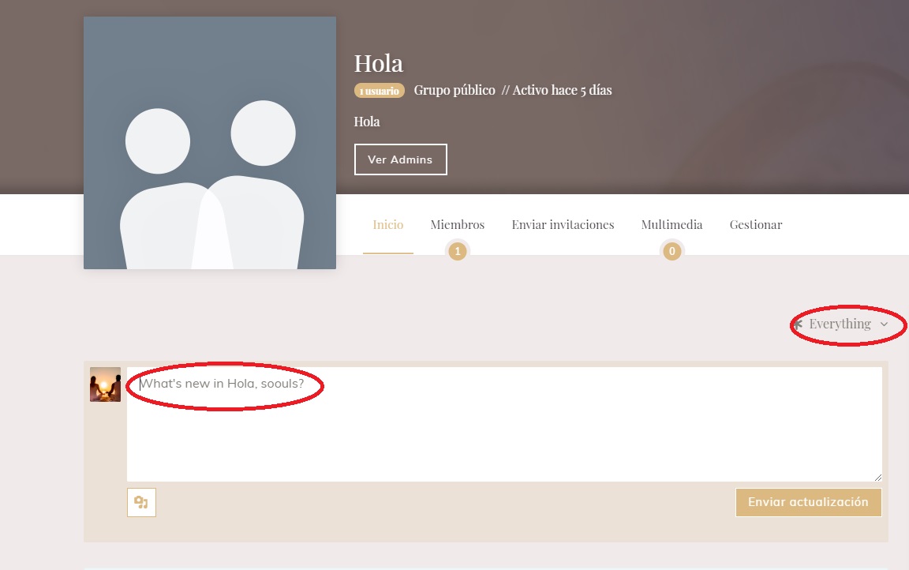Click the Ver Admins button
This screenshot has width=909, height=570.
[x=401, y=159]
